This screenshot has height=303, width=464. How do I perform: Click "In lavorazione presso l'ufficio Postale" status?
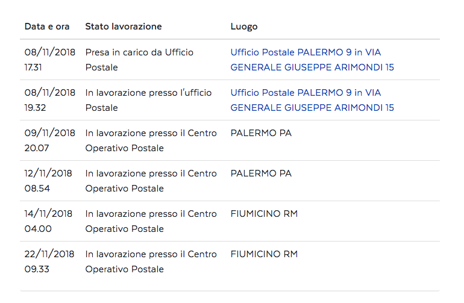[x=148, y=100]
